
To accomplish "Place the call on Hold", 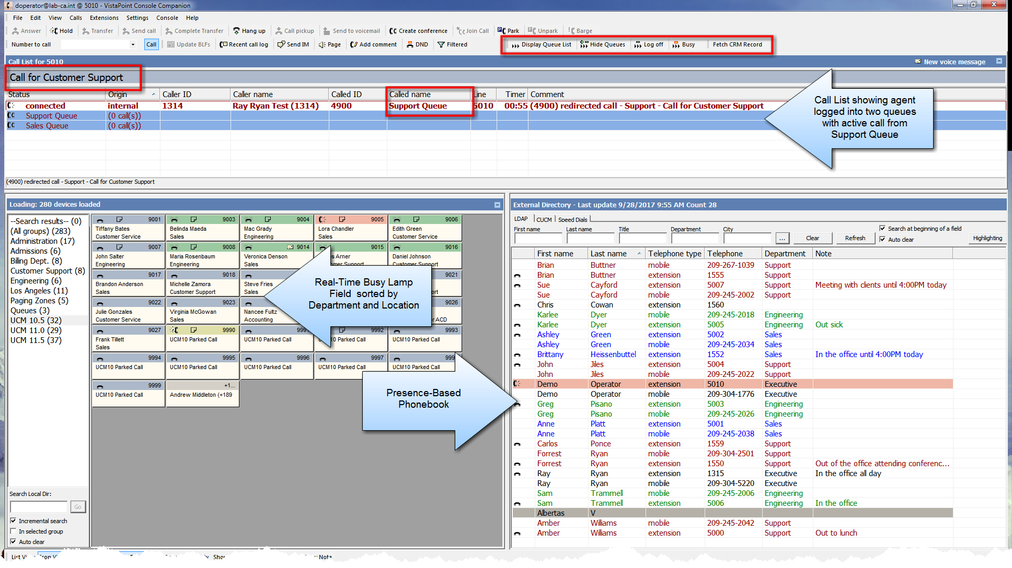I will click(61, 30).
